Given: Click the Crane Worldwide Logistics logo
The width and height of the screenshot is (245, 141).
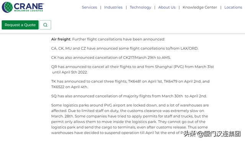Looking at the screenshot, I should (23, 7).
